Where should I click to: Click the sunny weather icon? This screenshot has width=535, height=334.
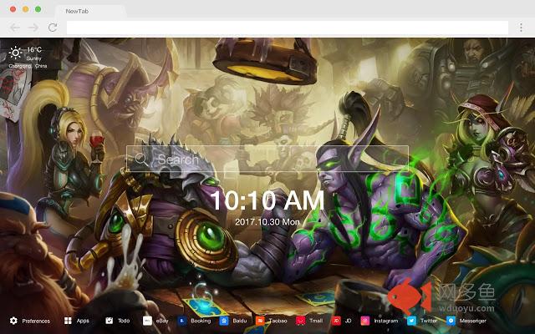[x=15, y=53]
